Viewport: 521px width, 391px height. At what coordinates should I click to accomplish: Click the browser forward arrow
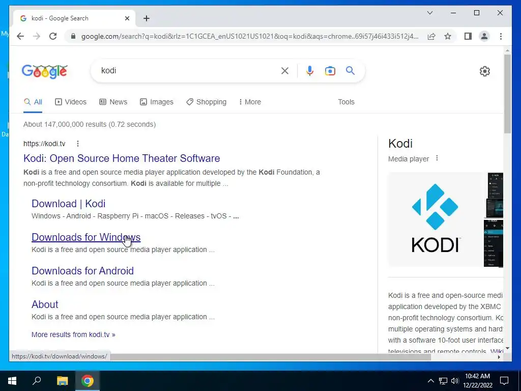pos(37,36)
